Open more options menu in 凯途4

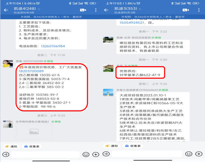(96, 10)
